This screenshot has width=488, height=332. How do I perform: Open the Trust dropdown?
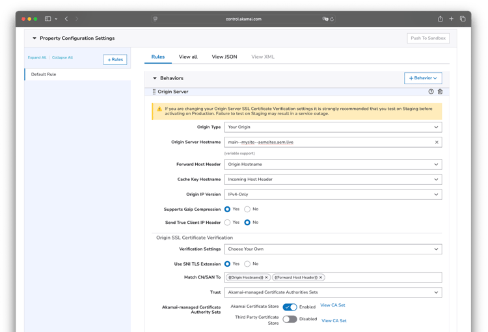[x=333, y=292]
